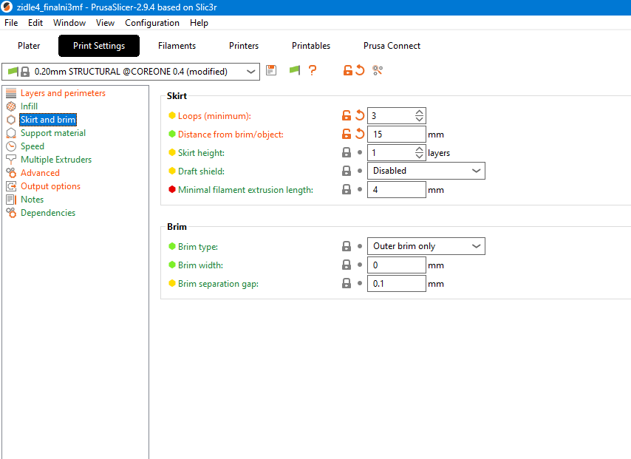Screen dimensions: 631x459
Task: Click the orange unlocked padlock beside Distance from brim/object
Action: [347, 135]
